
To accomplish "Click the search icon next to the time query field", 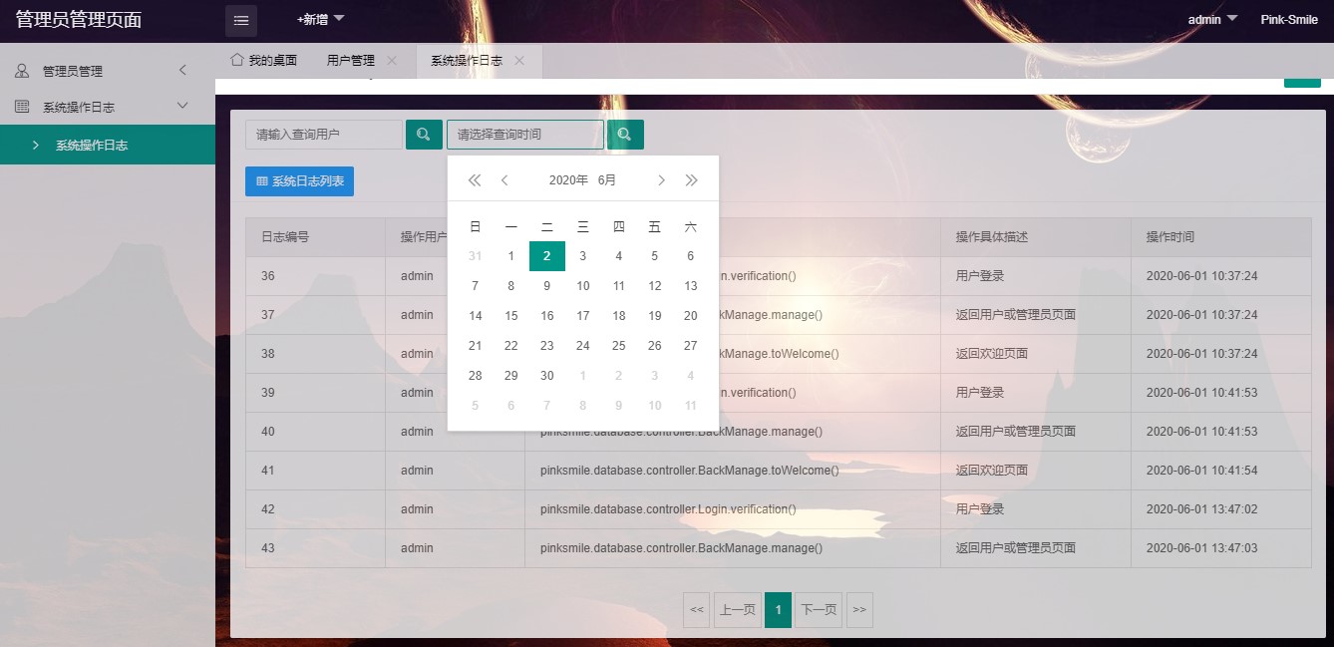I will pos(625,135).
